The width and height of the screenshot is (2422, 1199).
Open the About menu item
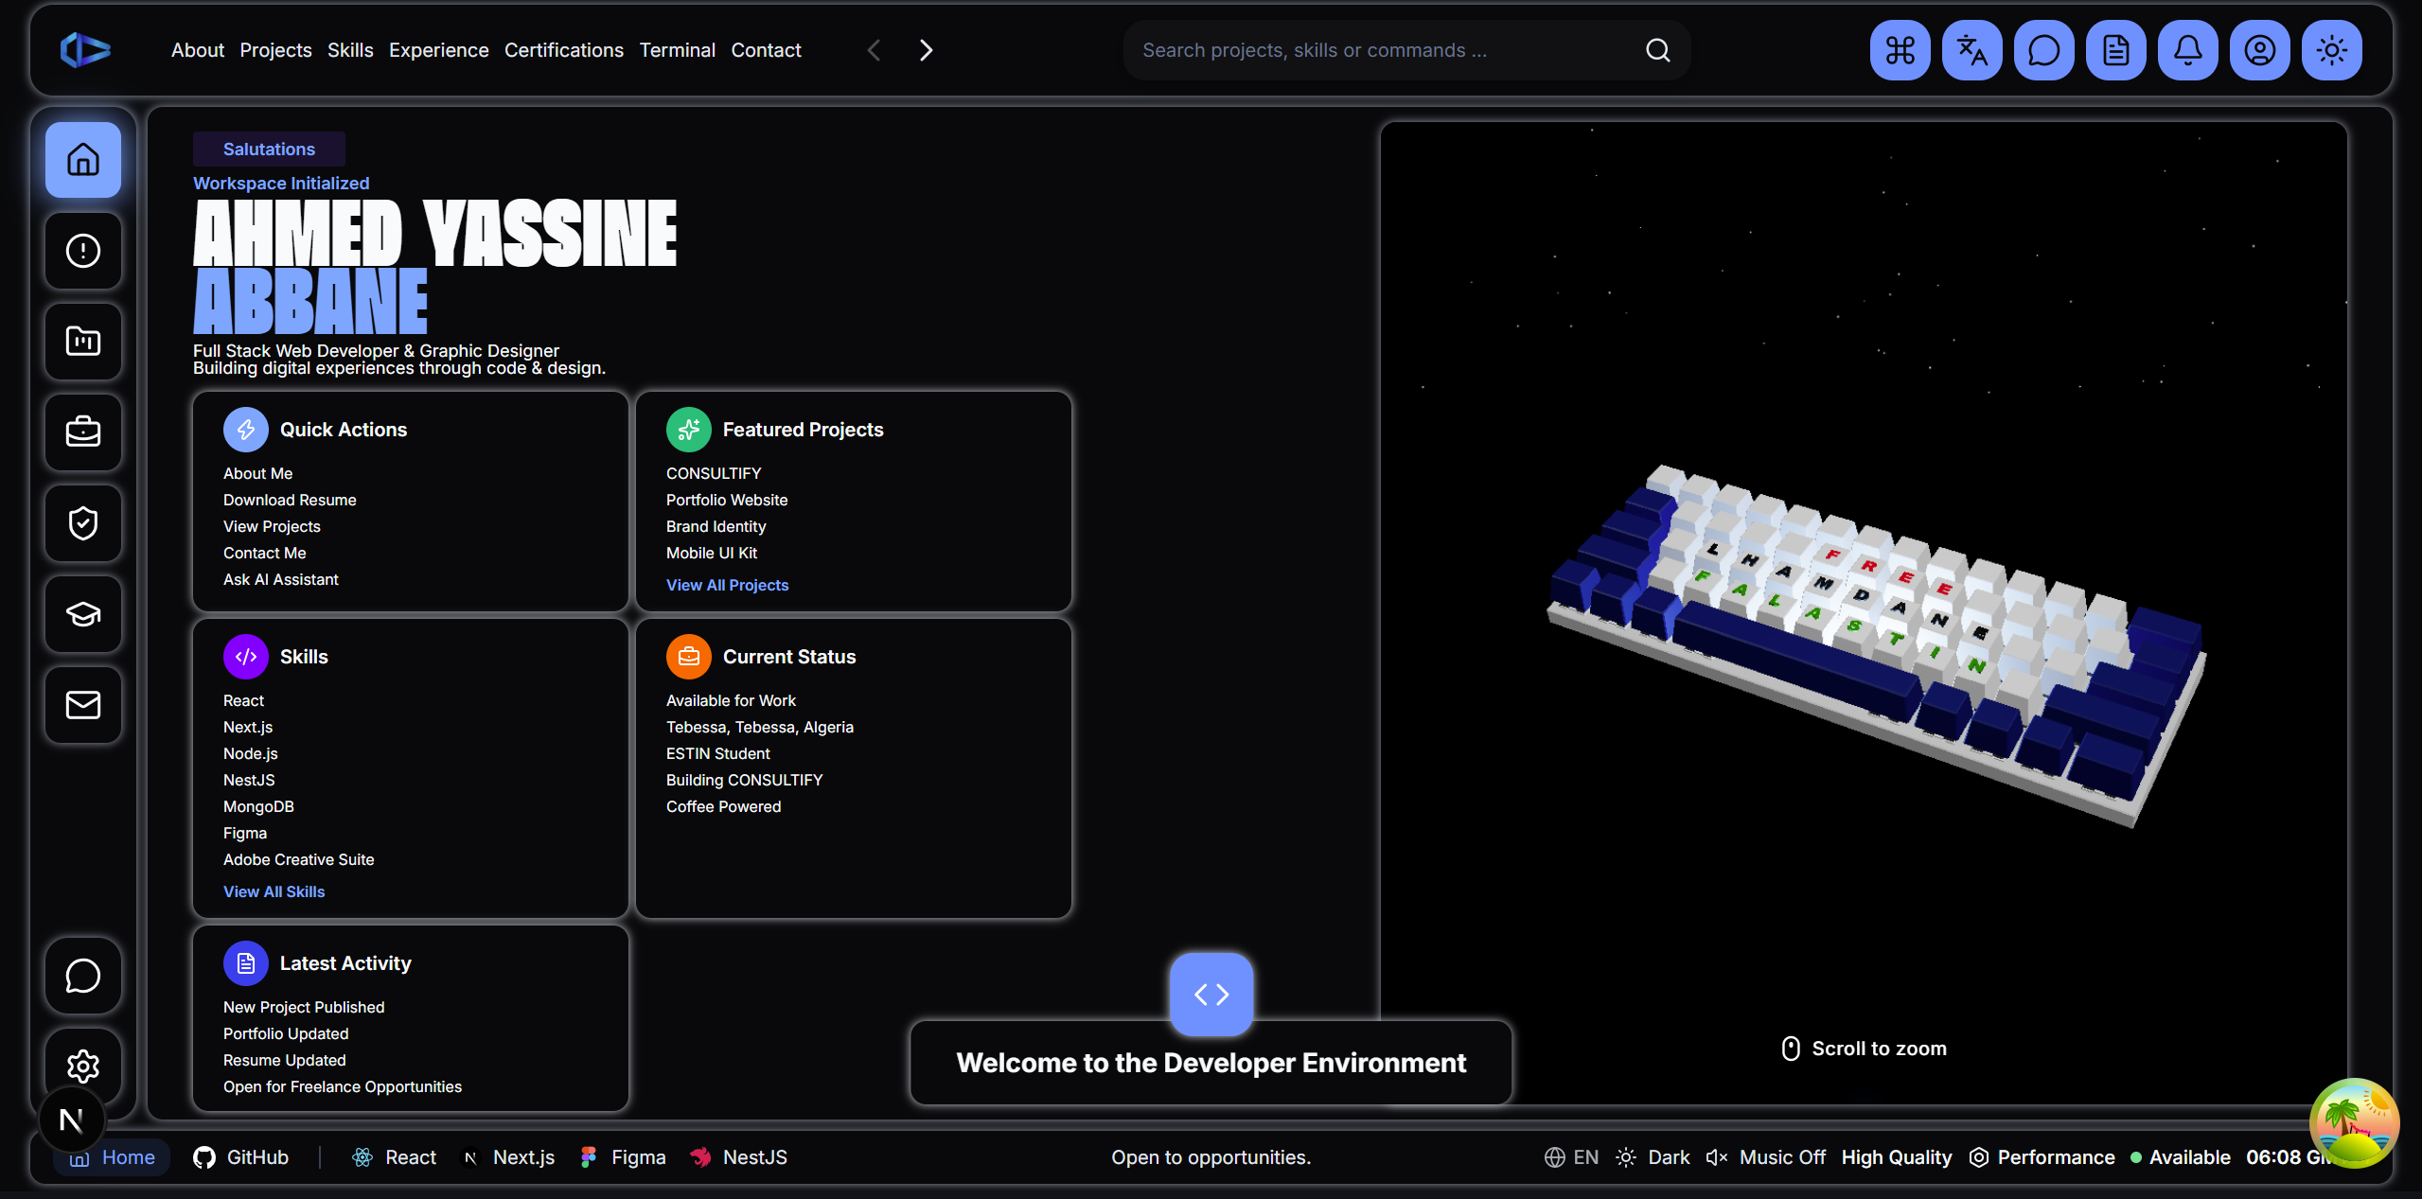[198, 50]
